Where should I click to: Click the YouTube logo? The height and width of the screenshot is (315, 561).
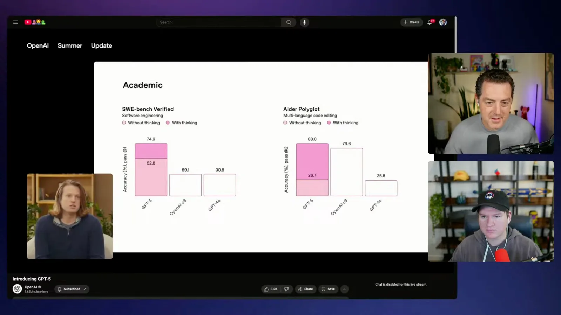[35, 22]
